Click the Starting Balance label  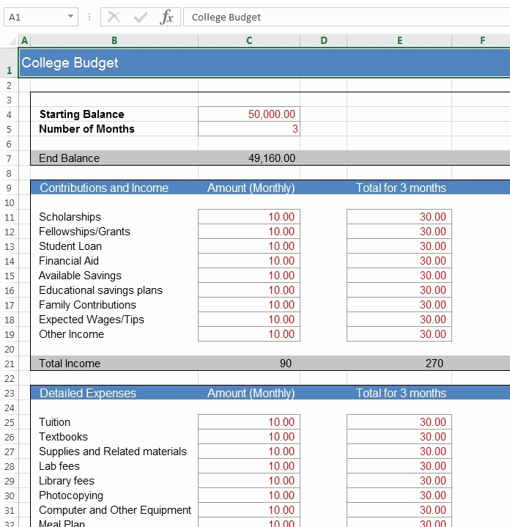tap(82, 114)
